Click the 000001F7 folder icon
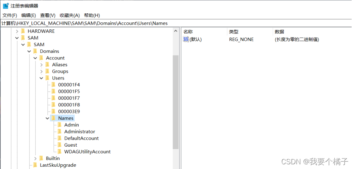 (53, 98)
